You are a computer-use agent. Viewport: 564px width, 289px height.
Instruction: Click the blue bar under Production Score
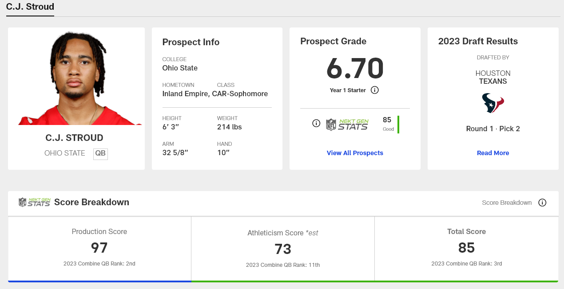tap(99, 281)
